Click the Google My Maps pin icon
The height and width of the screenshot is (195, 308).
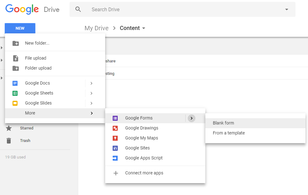click(x=115, y=138)
